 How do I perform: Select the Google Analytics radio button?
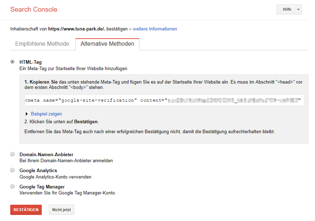coord(12,170)
